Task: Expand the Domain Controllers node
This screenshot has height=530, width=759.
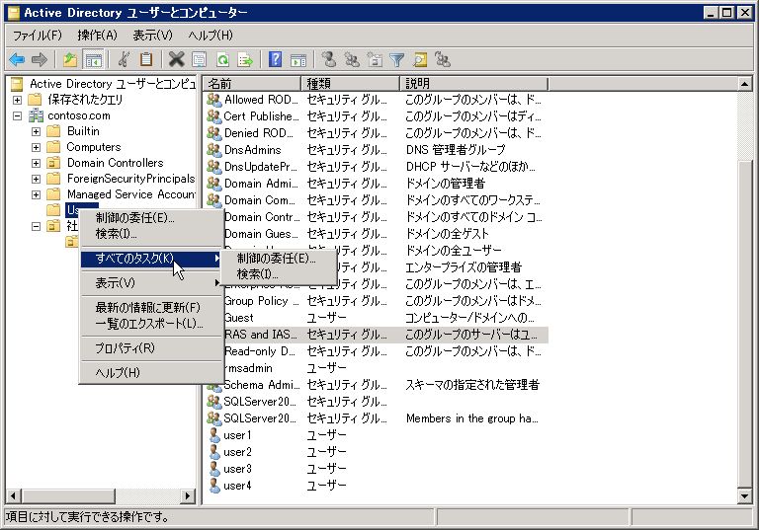Action: 37,164
